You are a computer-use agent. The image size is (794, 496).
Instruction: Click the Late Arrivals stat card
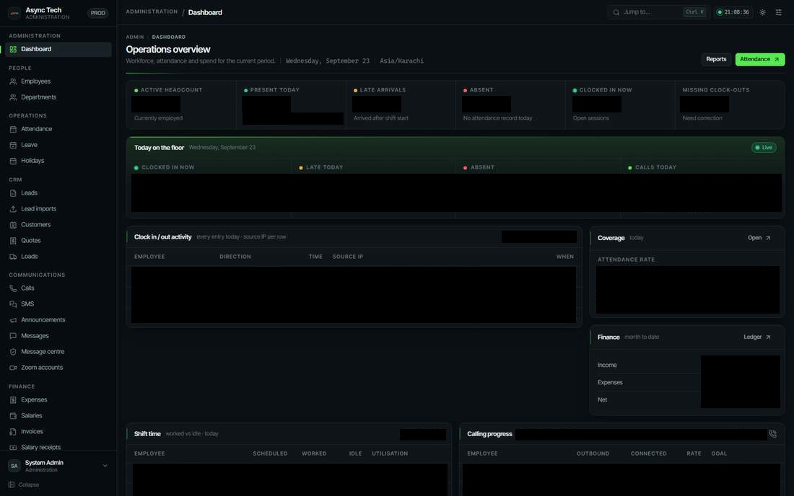(401, 105)
